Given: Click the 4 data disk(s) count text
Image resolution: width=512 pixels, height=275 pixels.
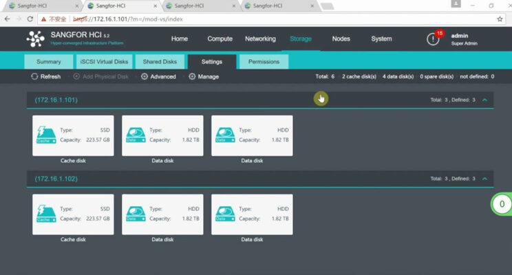Looking at the screenshot, I should [x=398, y=77].
